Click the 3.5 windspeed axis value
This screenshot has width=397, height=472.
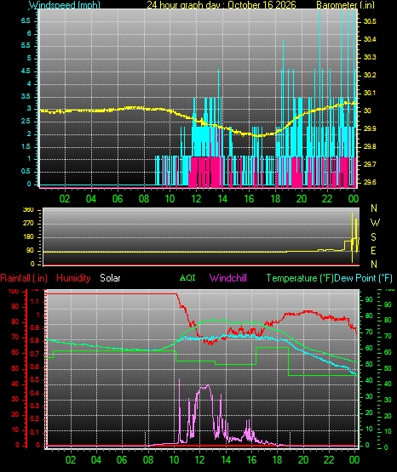[x=26, y=96]
